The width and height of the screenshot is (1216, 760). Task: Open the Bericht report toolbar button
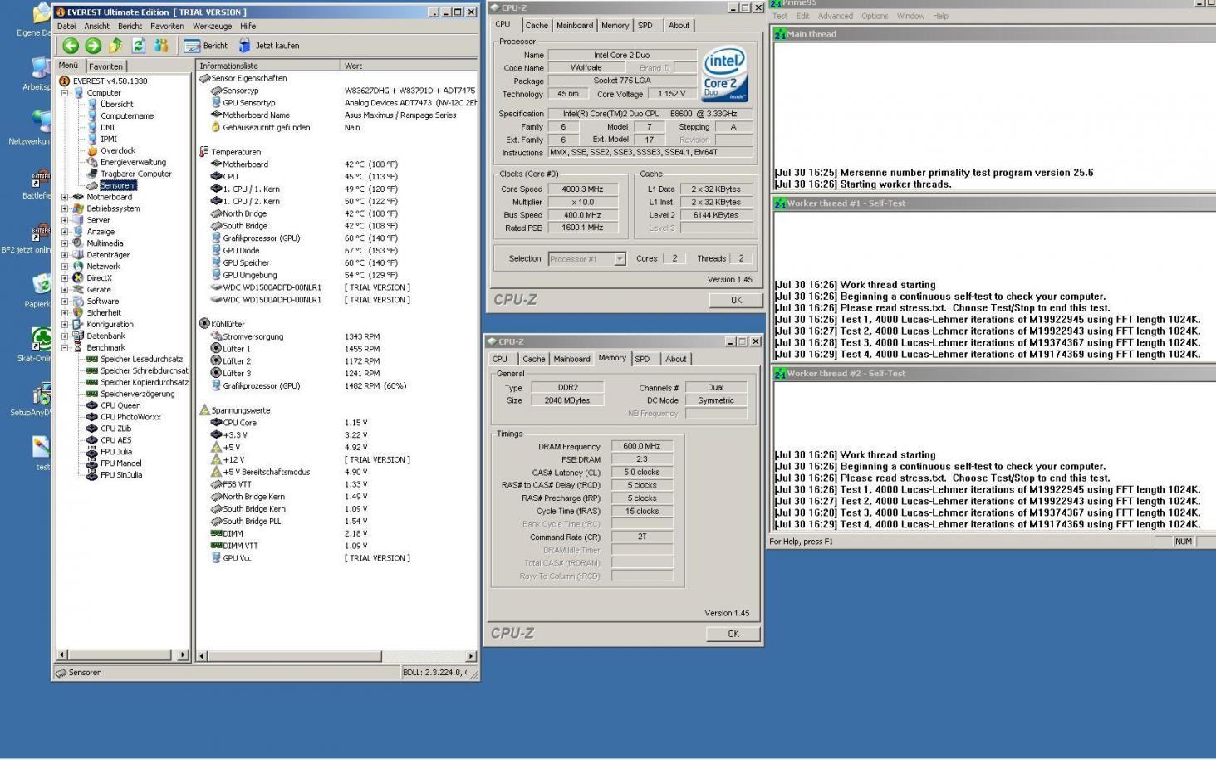(206, 46)
